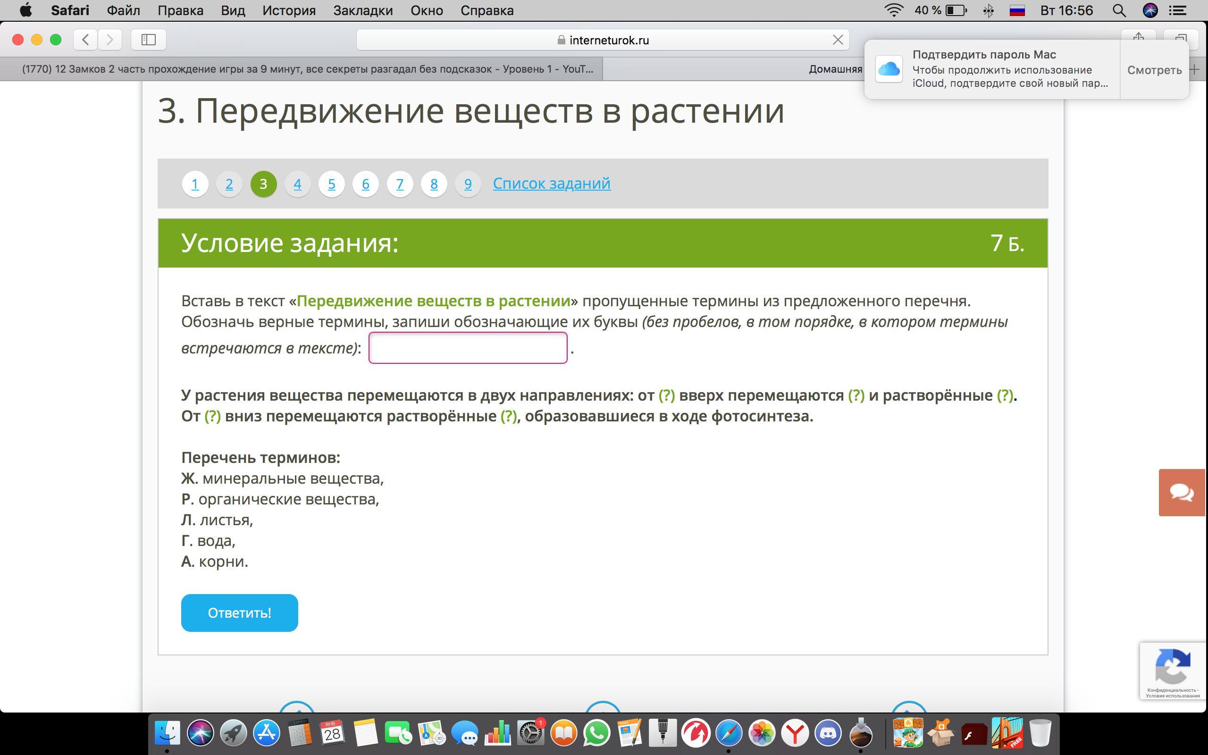Click Смотреть on the iCloud notification

pos(1154,70)
